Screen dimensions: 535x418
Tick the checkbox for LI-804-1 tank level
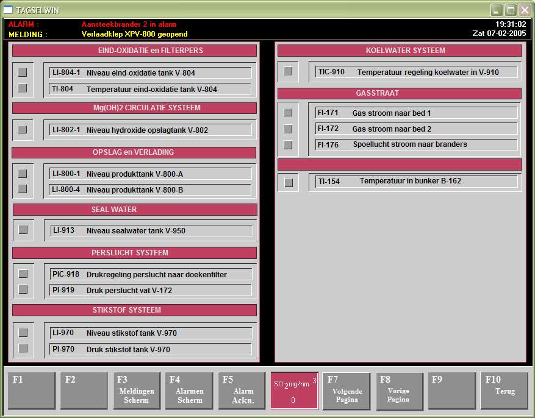click(x=23, y=73)
